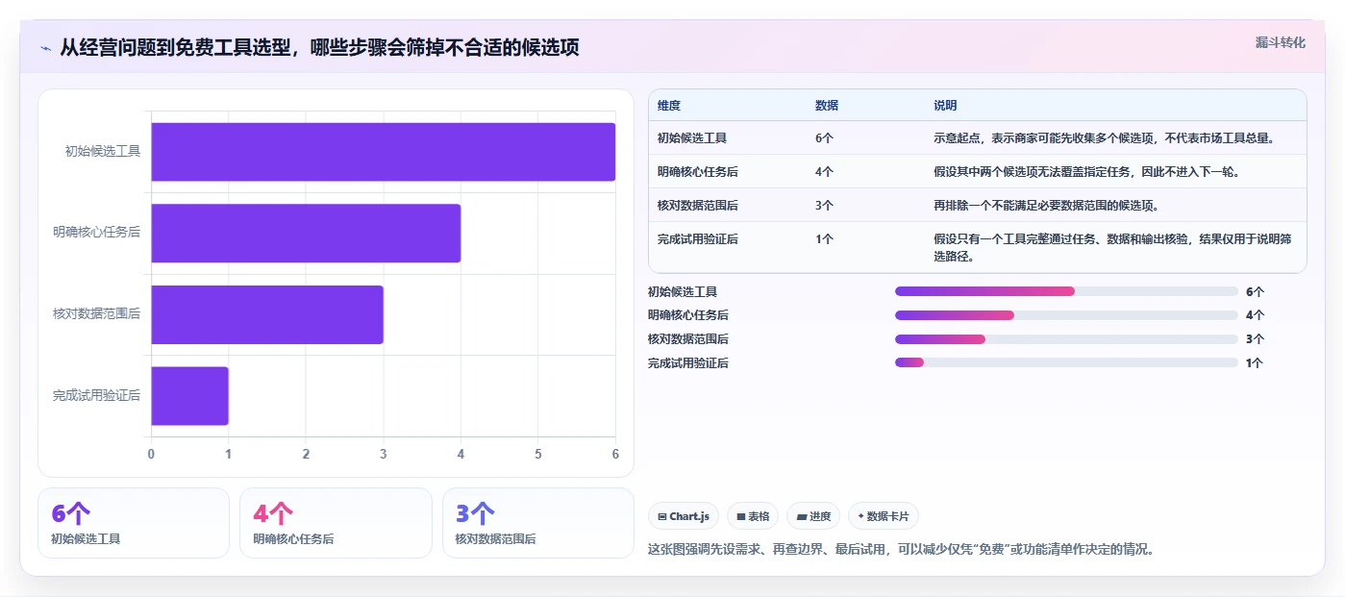
Task: Click the 明确核心任务后 progress bar
Action: [x=1066, y=315]
